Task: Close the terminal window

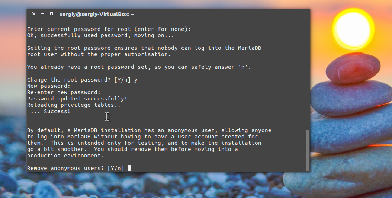Action: 34,14
